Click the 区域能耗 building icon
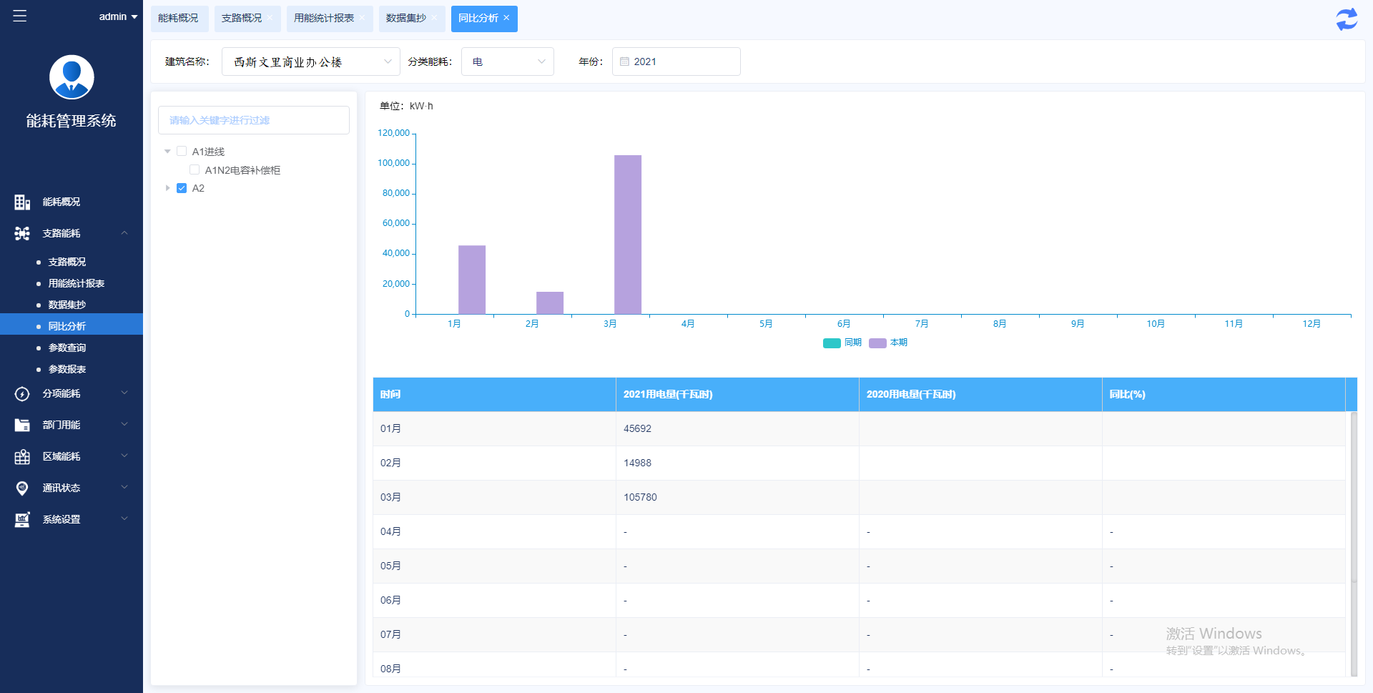1373x693 pixels. (22, 457)
